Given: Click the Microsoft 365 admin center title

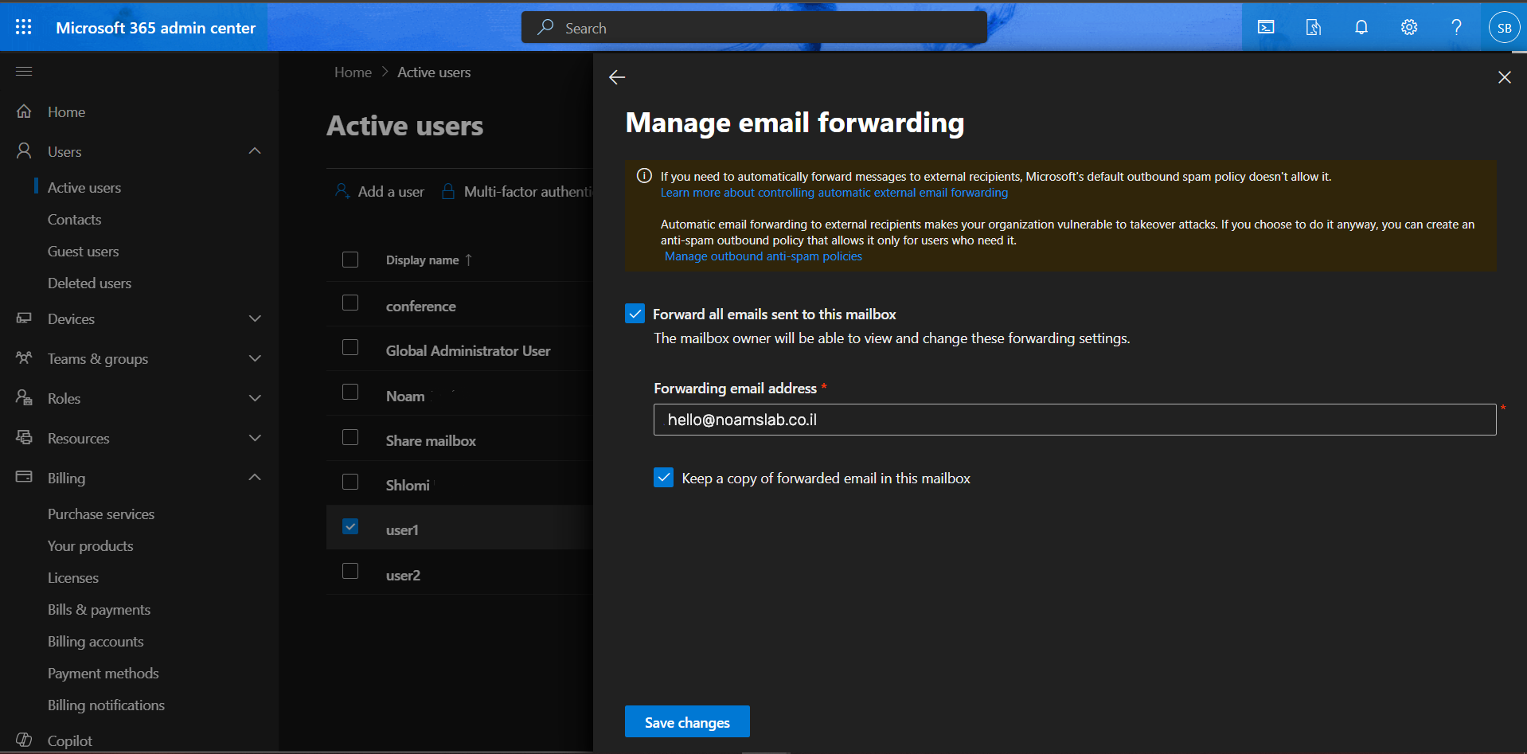Looking at the screenshot, I should (x=156, y=27).
